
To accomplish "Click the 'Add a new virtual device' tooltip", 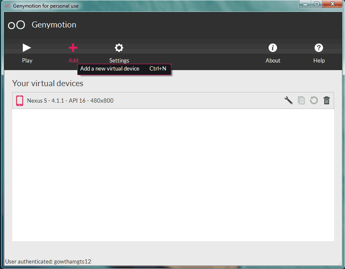I will pos(124,69).
